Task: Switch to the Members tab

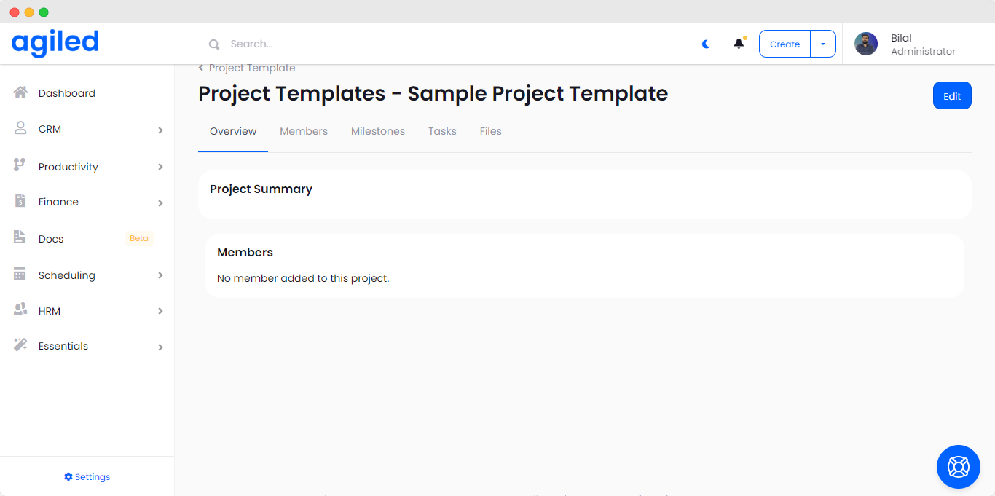Action: click(304, 131)
